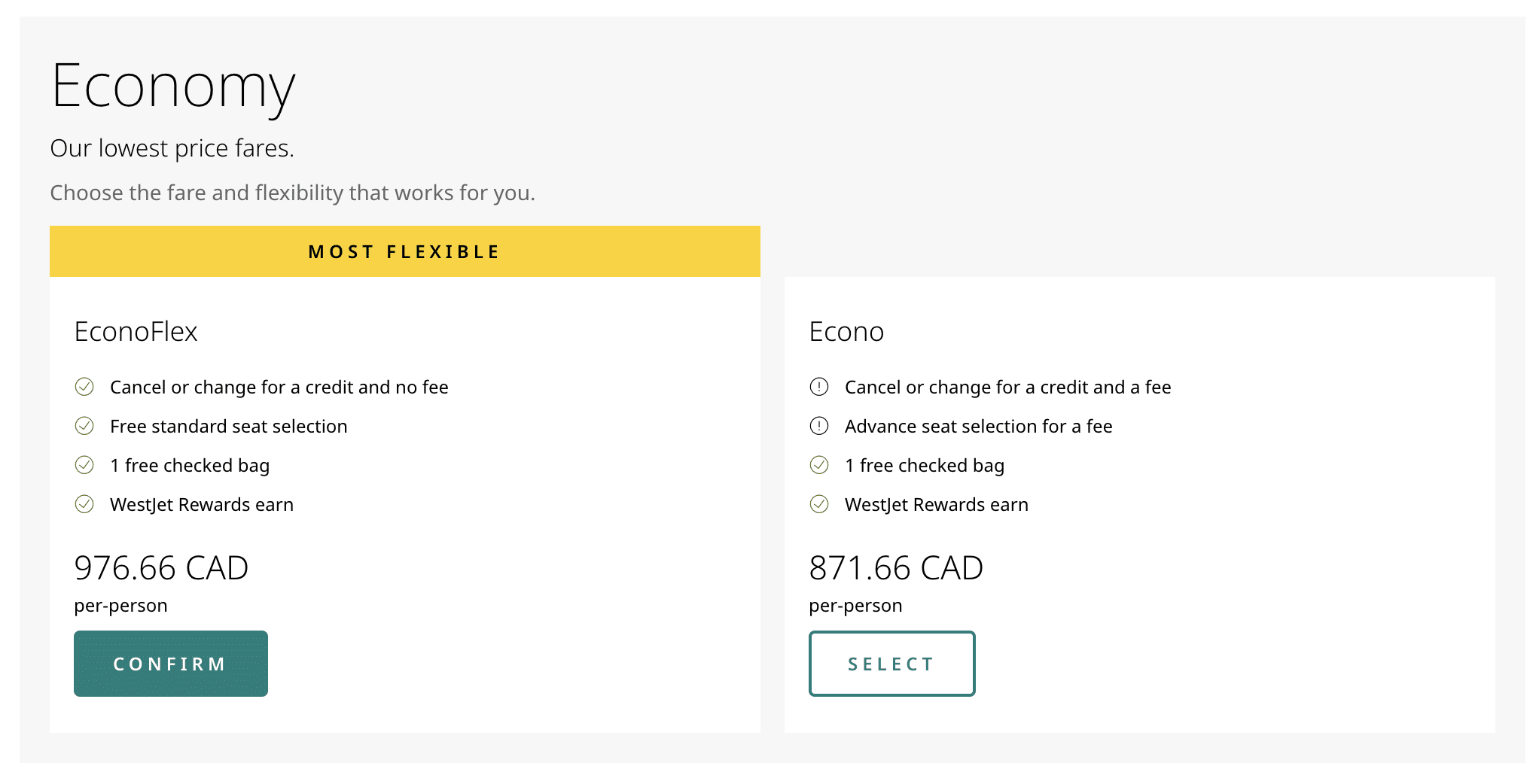Click the checkmark next to Econo WestJet Rewards earn
Image resolution: width=1533 pixels, height=772 pixels.
pos(820,504)
